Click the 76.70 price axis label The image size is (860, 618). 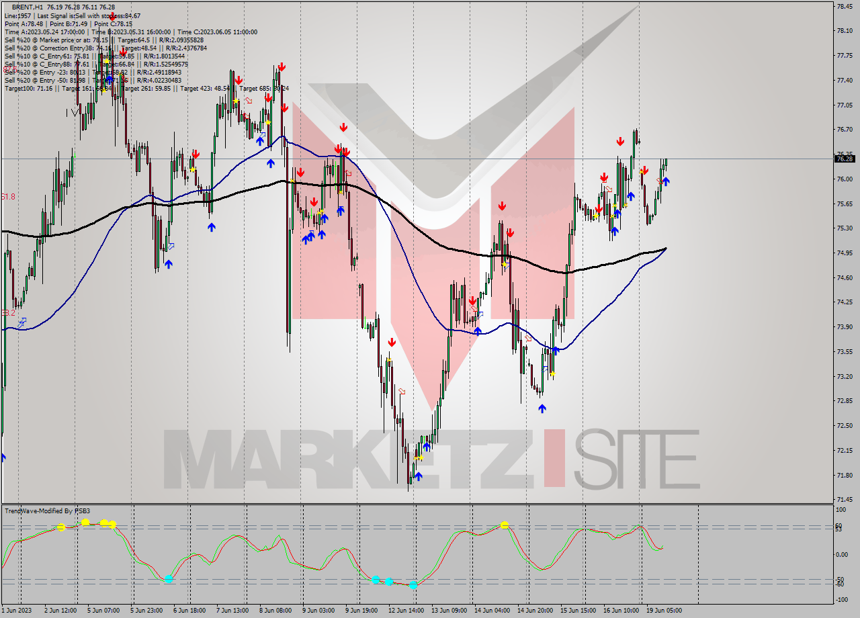tap(845, 130)
